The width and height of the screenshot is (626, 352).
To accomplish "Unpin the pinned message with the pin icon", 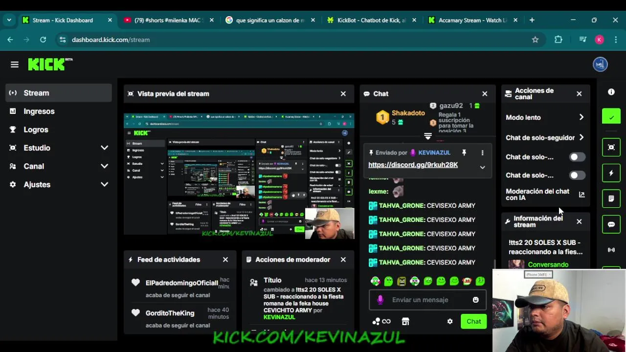I will click(x=464, y=153).
